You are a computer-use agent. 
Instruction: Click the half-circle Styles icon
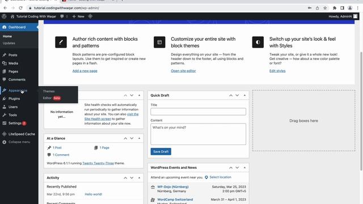point(258,42)
